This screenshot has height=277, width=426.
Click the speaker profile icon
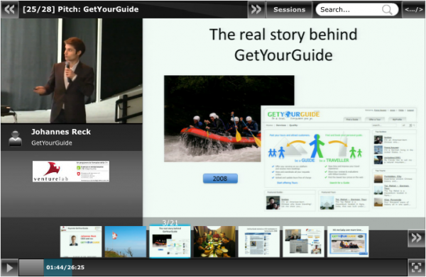tap(15, 138)
